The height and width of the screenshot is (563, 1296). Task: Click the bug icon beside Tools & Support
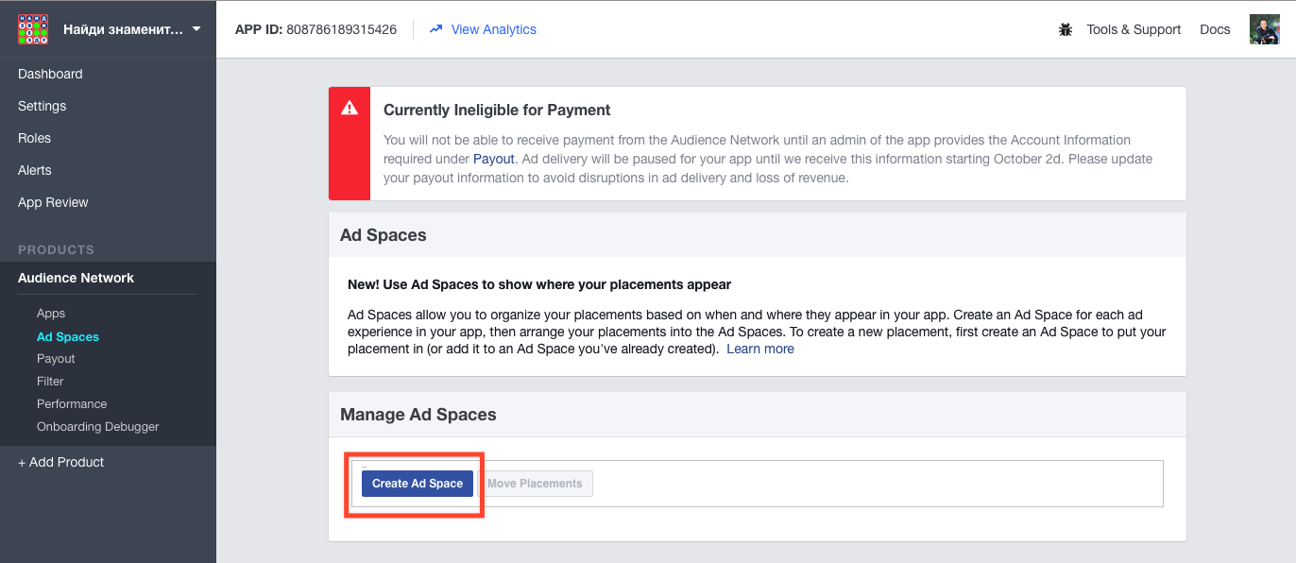pyautogui.click(x=1066, y=29)
